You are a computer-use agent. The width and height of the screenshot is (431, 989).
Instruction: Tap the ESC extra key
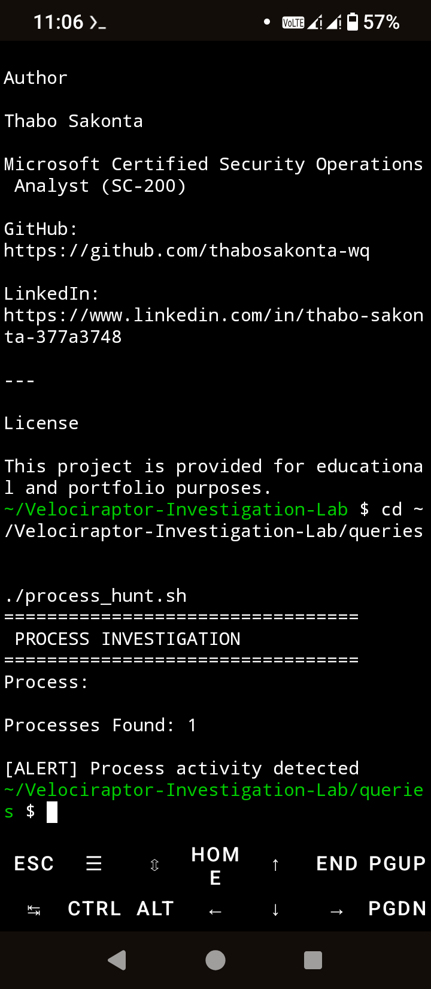(x=34, y=864)
